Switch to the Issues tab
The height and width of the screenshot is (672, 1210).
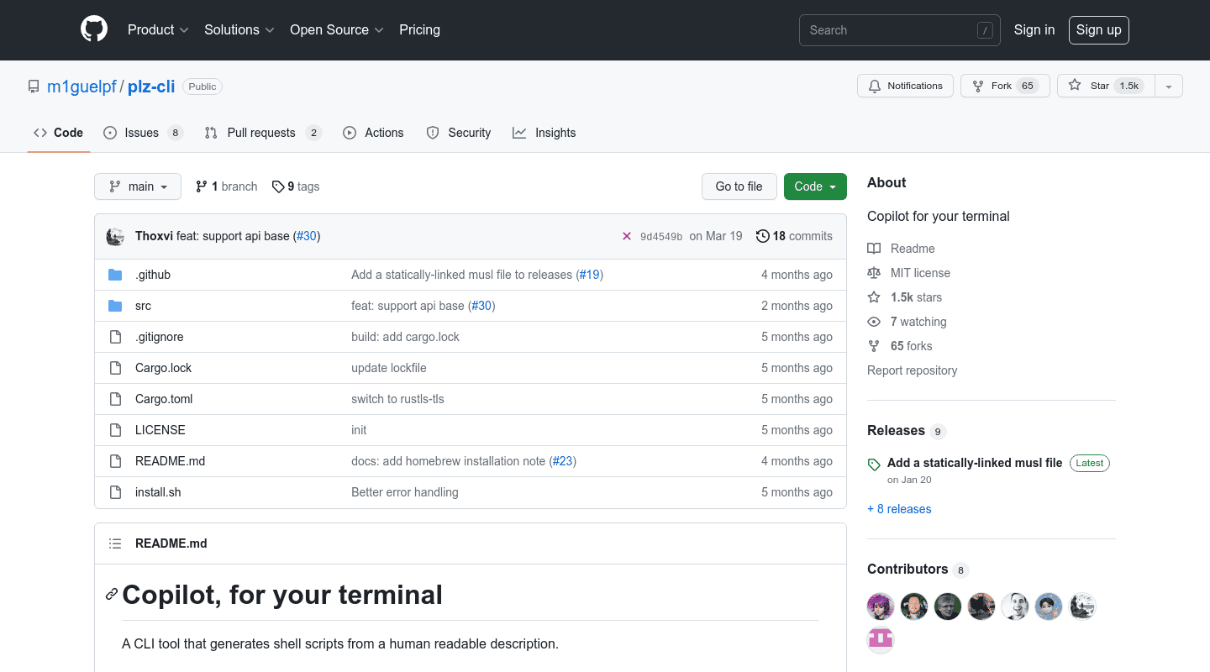(143, 133)
